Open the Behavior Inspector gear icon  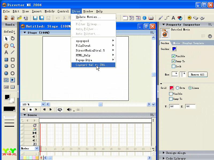coord(189,18)
